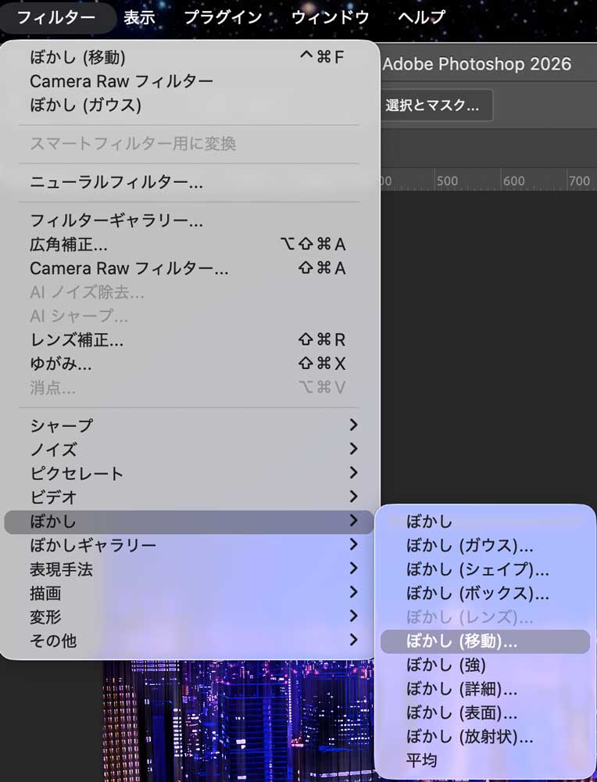Expand the ビデオ submenu

point(189,497)
